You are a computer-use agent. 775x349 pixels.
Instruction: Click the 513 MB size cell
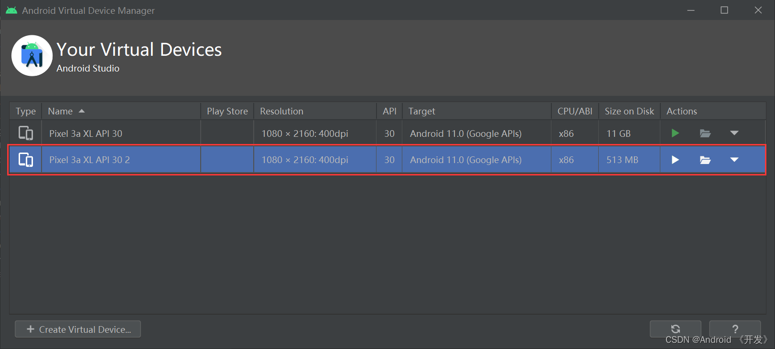[x=629, y=160]
